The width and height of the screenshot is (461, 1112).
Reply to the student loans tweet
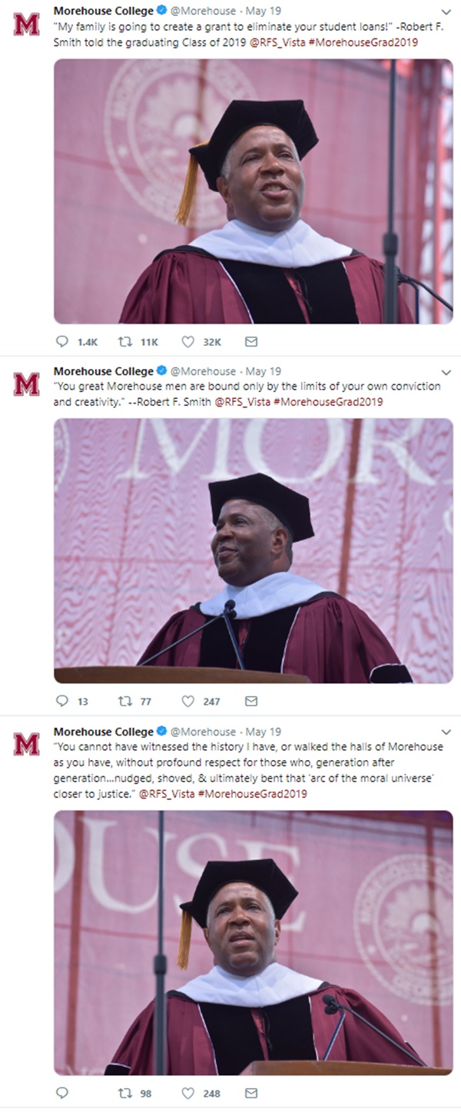tap(63, 342)
